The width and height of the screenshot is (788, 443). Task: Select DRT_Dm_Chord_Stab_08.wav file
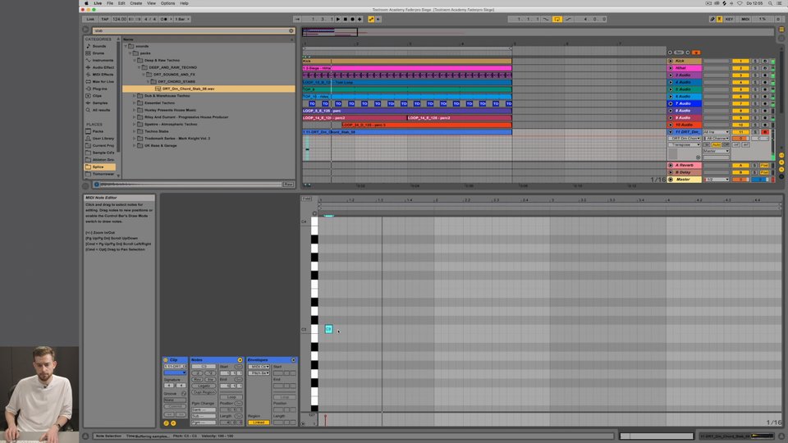point(208,89)
